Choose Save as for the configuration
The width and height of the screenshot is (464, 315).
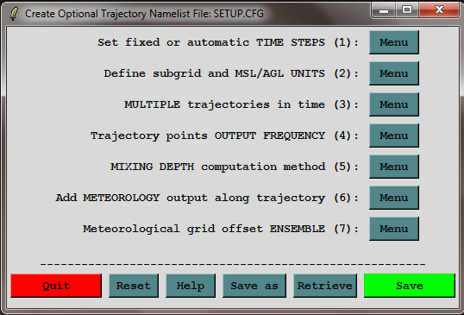[254, 286]
